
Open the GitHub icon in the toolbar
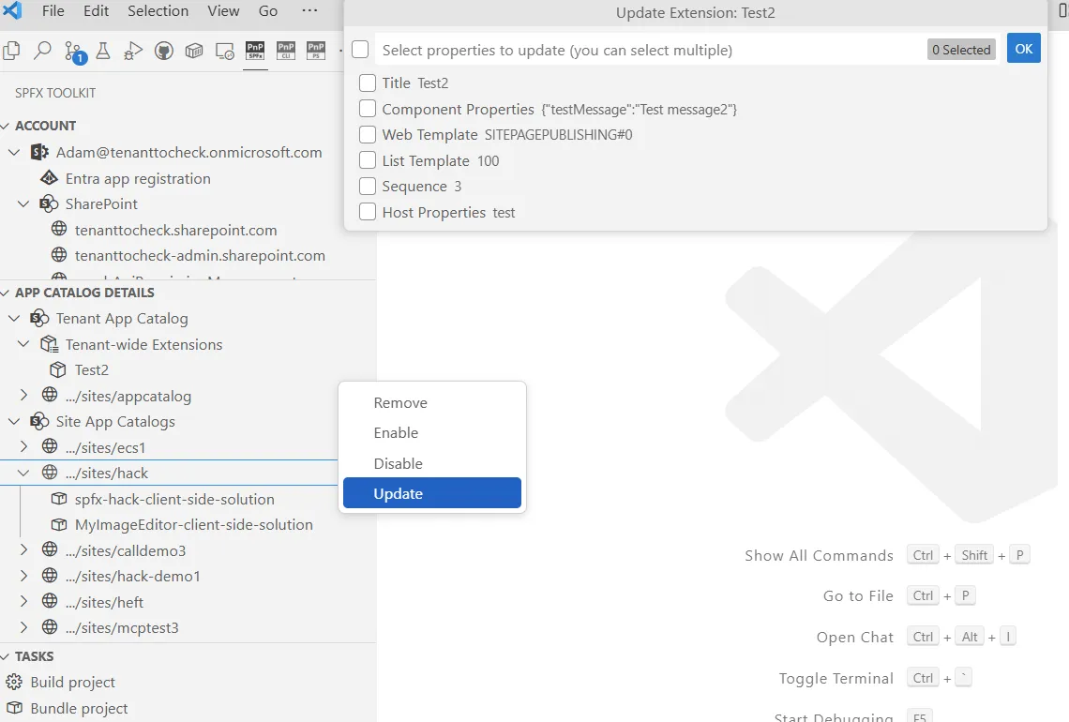[164, 51]
